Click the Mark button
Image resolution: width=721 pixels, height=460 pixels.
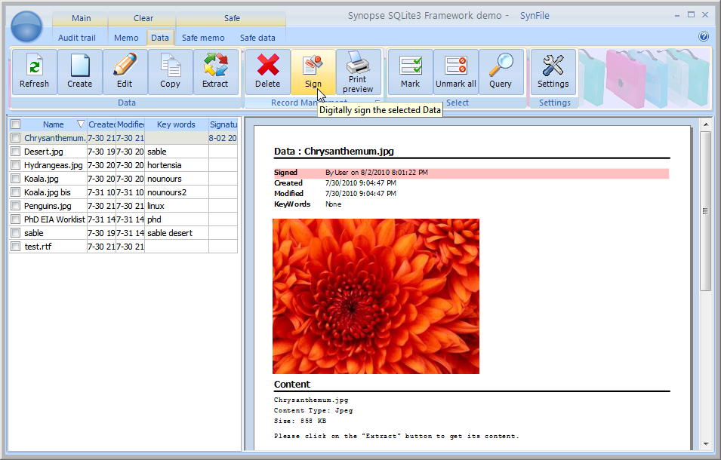(x=410, y=72)
